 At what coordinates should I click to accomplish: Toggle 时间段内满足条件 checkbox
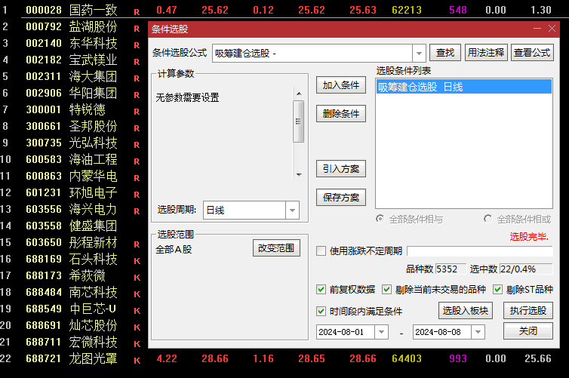point(321,311)
